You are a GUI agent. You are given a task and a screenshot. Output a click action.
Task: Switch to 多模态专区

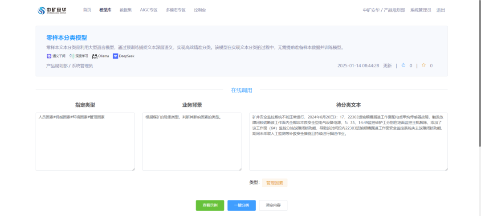[176, 10]
